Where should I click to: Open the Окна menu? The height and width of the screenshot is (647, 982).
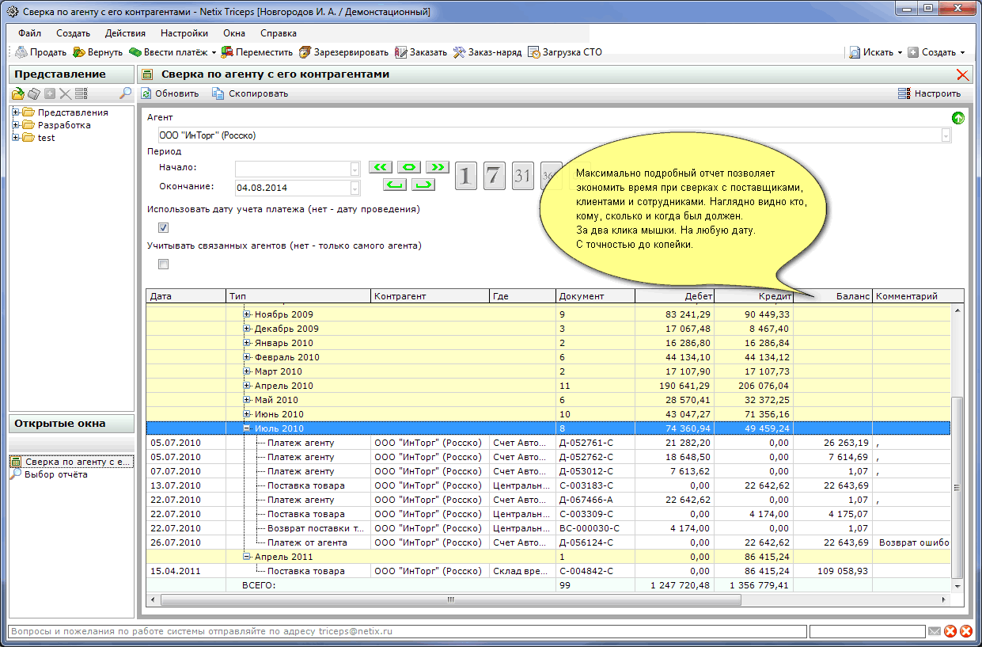coord(234,33)
